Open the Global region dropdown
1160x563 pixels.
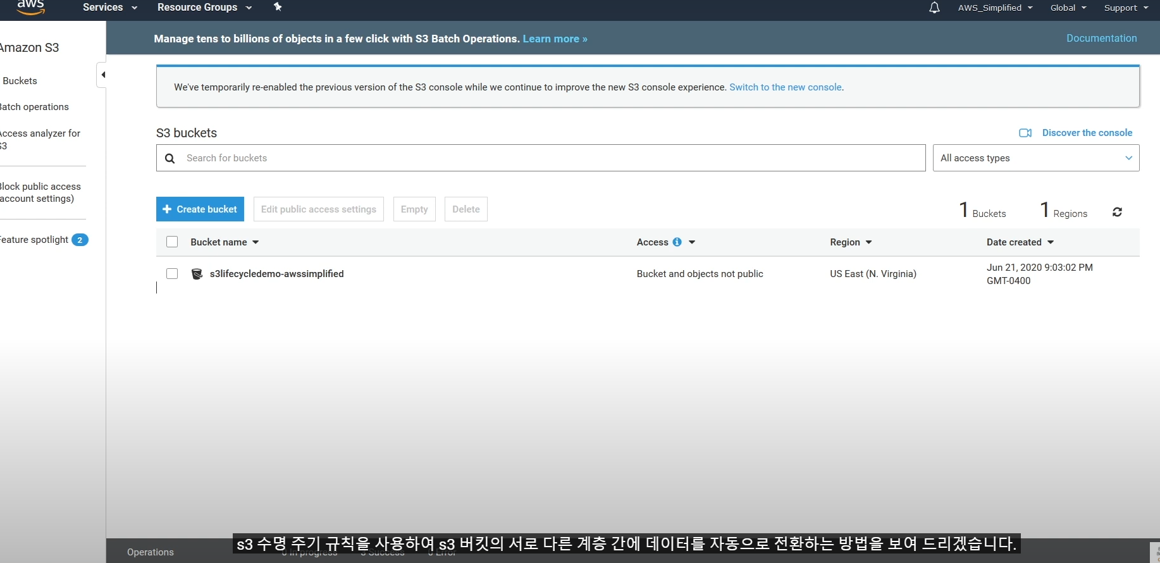click(x=1068, y=8)
